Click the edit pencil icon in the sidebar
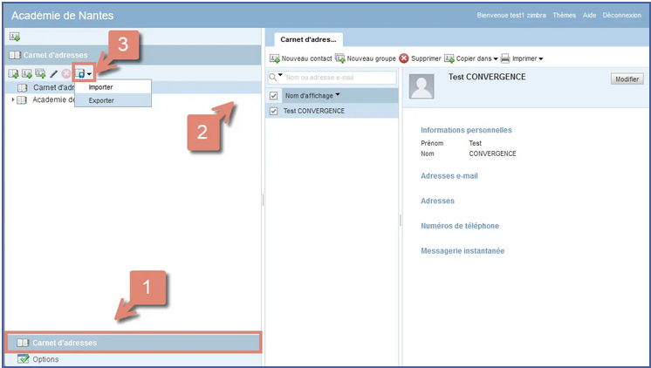The height and width of the screenshot is (368, 651). click(x=54, y=74)
